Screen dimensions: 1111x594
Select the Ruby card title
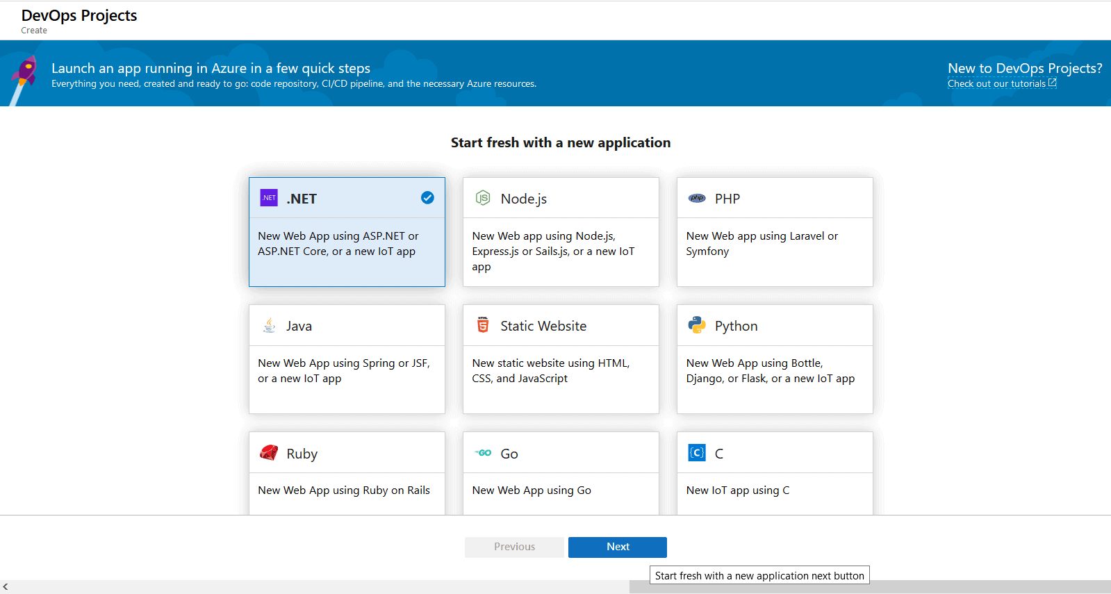pyautogui.click(x=302, y=454)
